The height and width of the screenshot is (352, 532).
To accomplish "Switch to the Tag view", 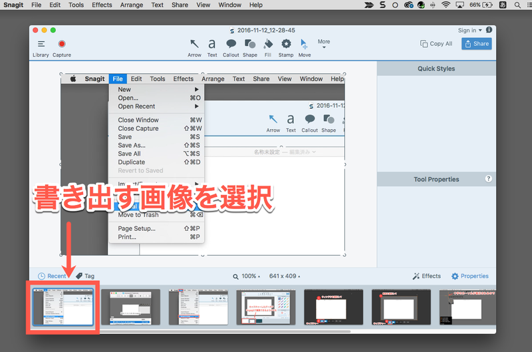I will 85,276.
